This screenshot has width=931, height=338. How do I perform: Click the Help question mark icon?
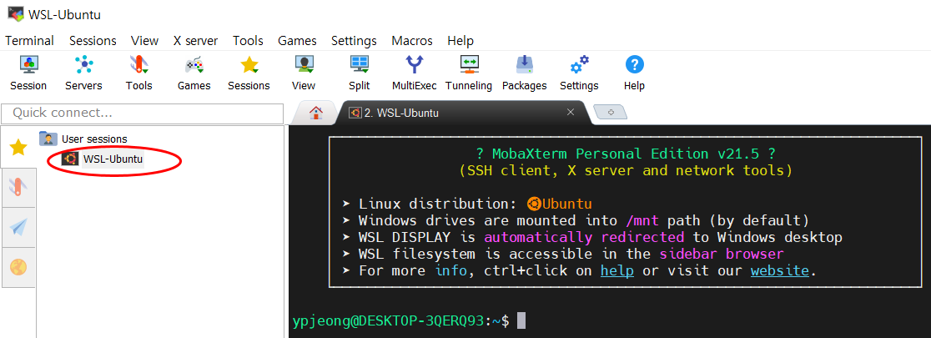click(x=634, y=73)
